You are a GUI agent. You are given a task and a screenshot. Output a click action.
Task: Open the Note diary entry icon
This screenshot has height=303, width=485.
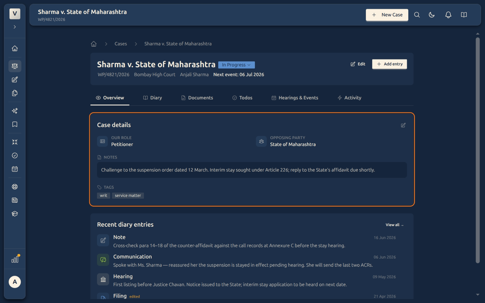click(x=103, y=240)
